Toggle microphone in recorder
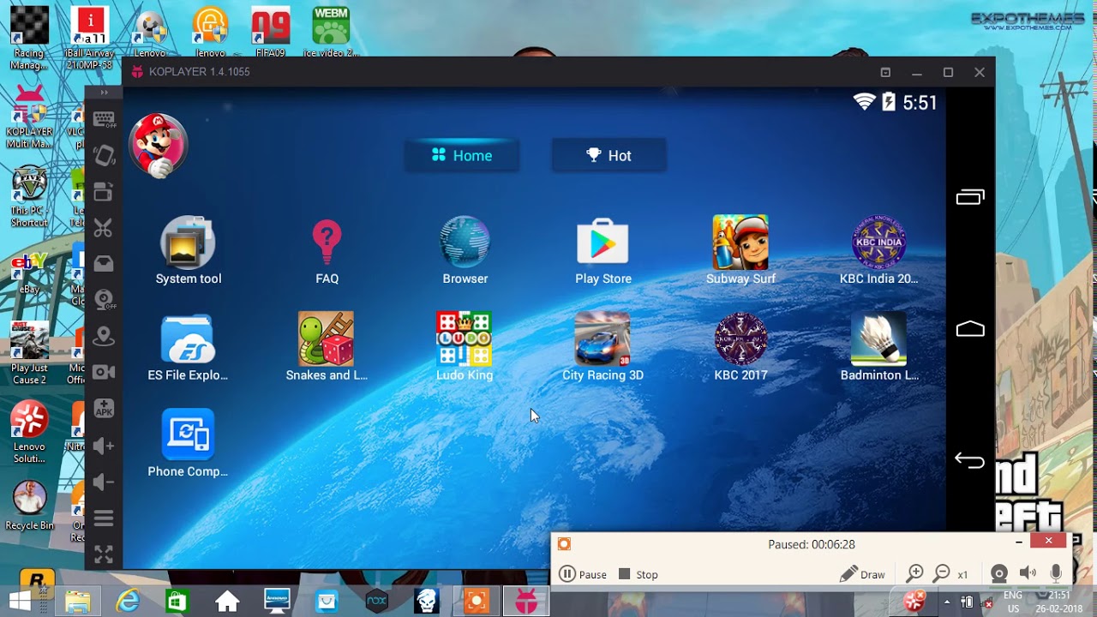The image size is (1097, 617). tap(1056, 574)
